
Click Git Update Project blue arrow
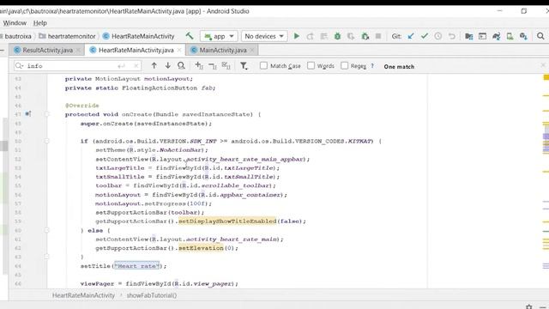tap(411, 36)
